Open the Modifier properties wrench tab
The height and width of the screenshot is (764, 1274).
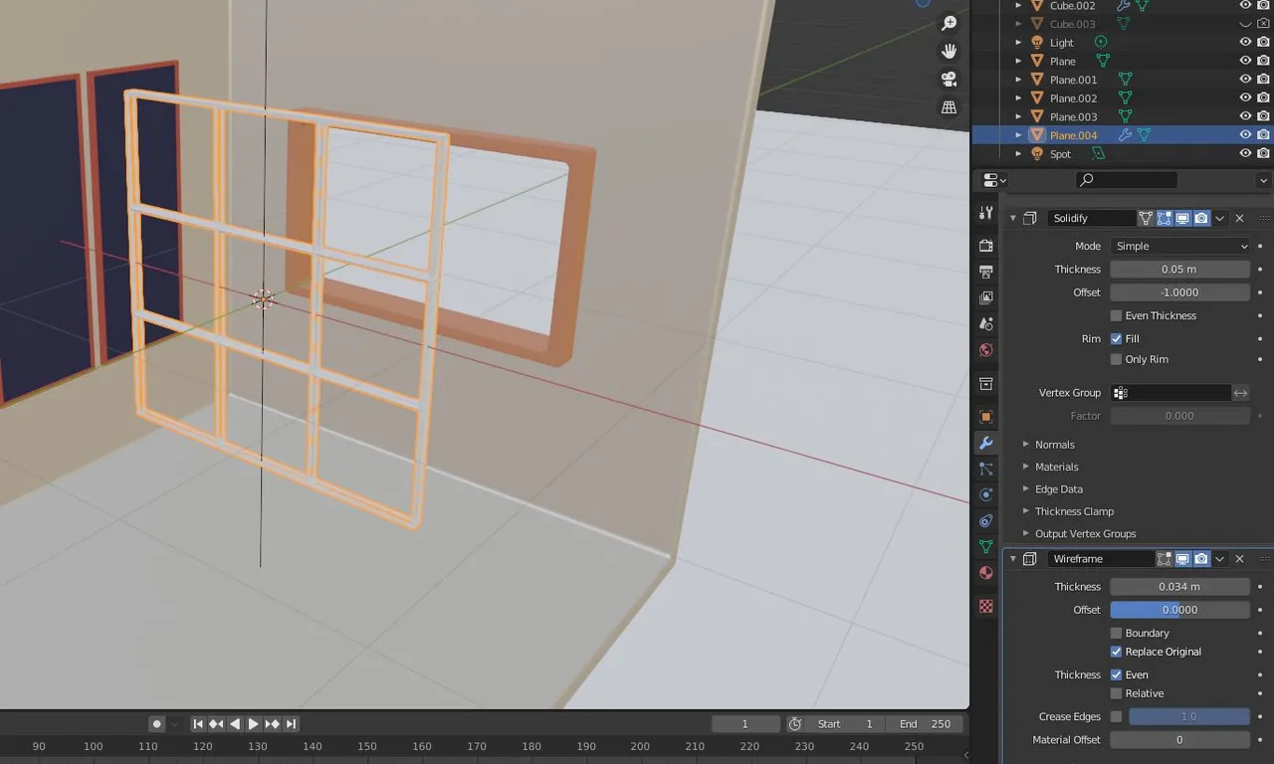pyautogui.click(x=986, y=443)
